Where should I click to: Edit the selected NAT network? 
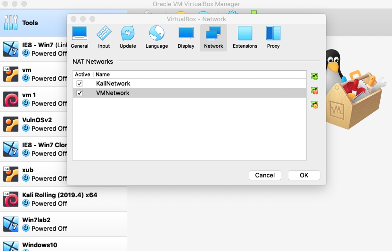coord(315,105)
